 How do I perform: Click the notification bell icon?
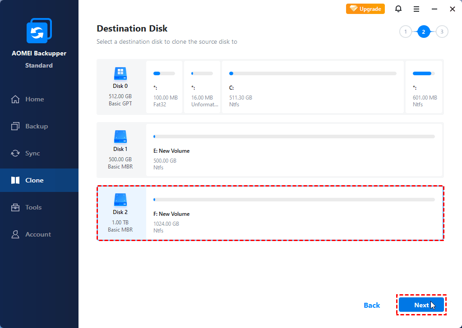(x=398, y=9)
